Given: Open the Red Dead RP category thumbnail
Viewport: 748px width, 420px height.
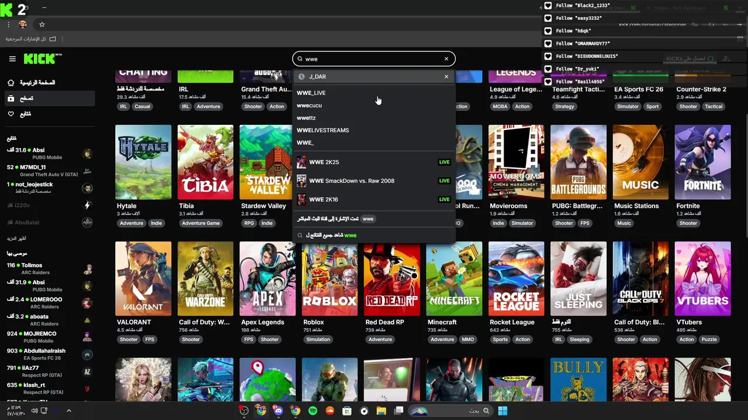Looking at the screenshot, I should point(392,279).
